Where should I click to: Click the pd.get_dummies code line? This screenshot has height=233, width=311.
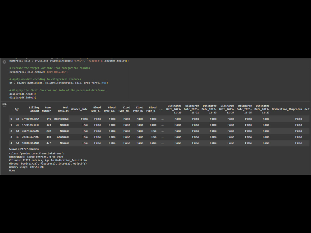click(58, 83)
